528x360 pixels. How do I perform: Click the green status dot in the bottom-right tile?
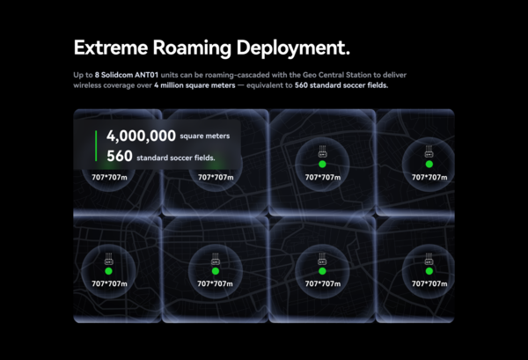(x=429, y=271)
